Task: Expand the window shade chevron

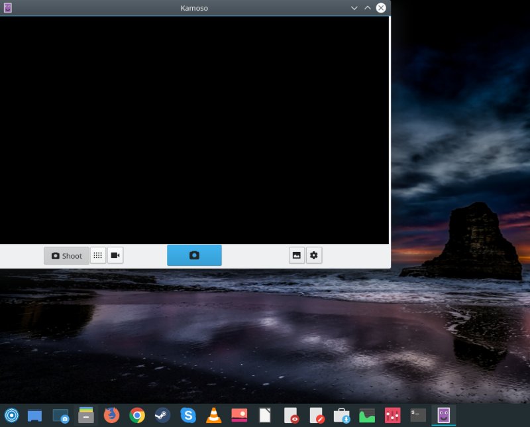Action: [354, 8]
